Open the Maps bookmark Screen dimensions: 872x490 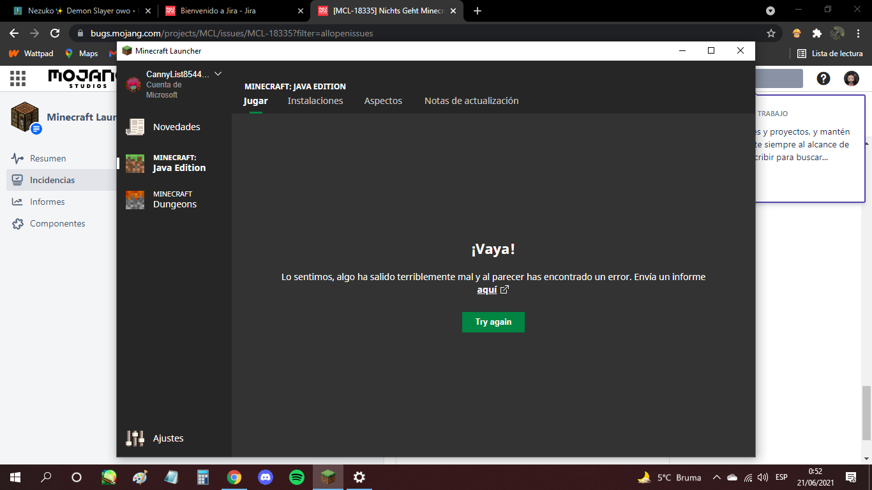(x=81, y=54)
